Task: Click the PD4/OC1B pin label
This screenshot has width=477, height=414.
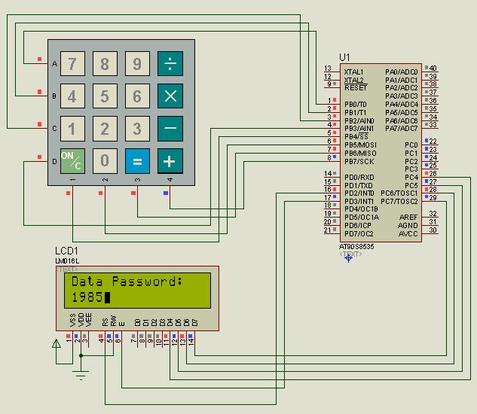Action: [x=361, y=209]
